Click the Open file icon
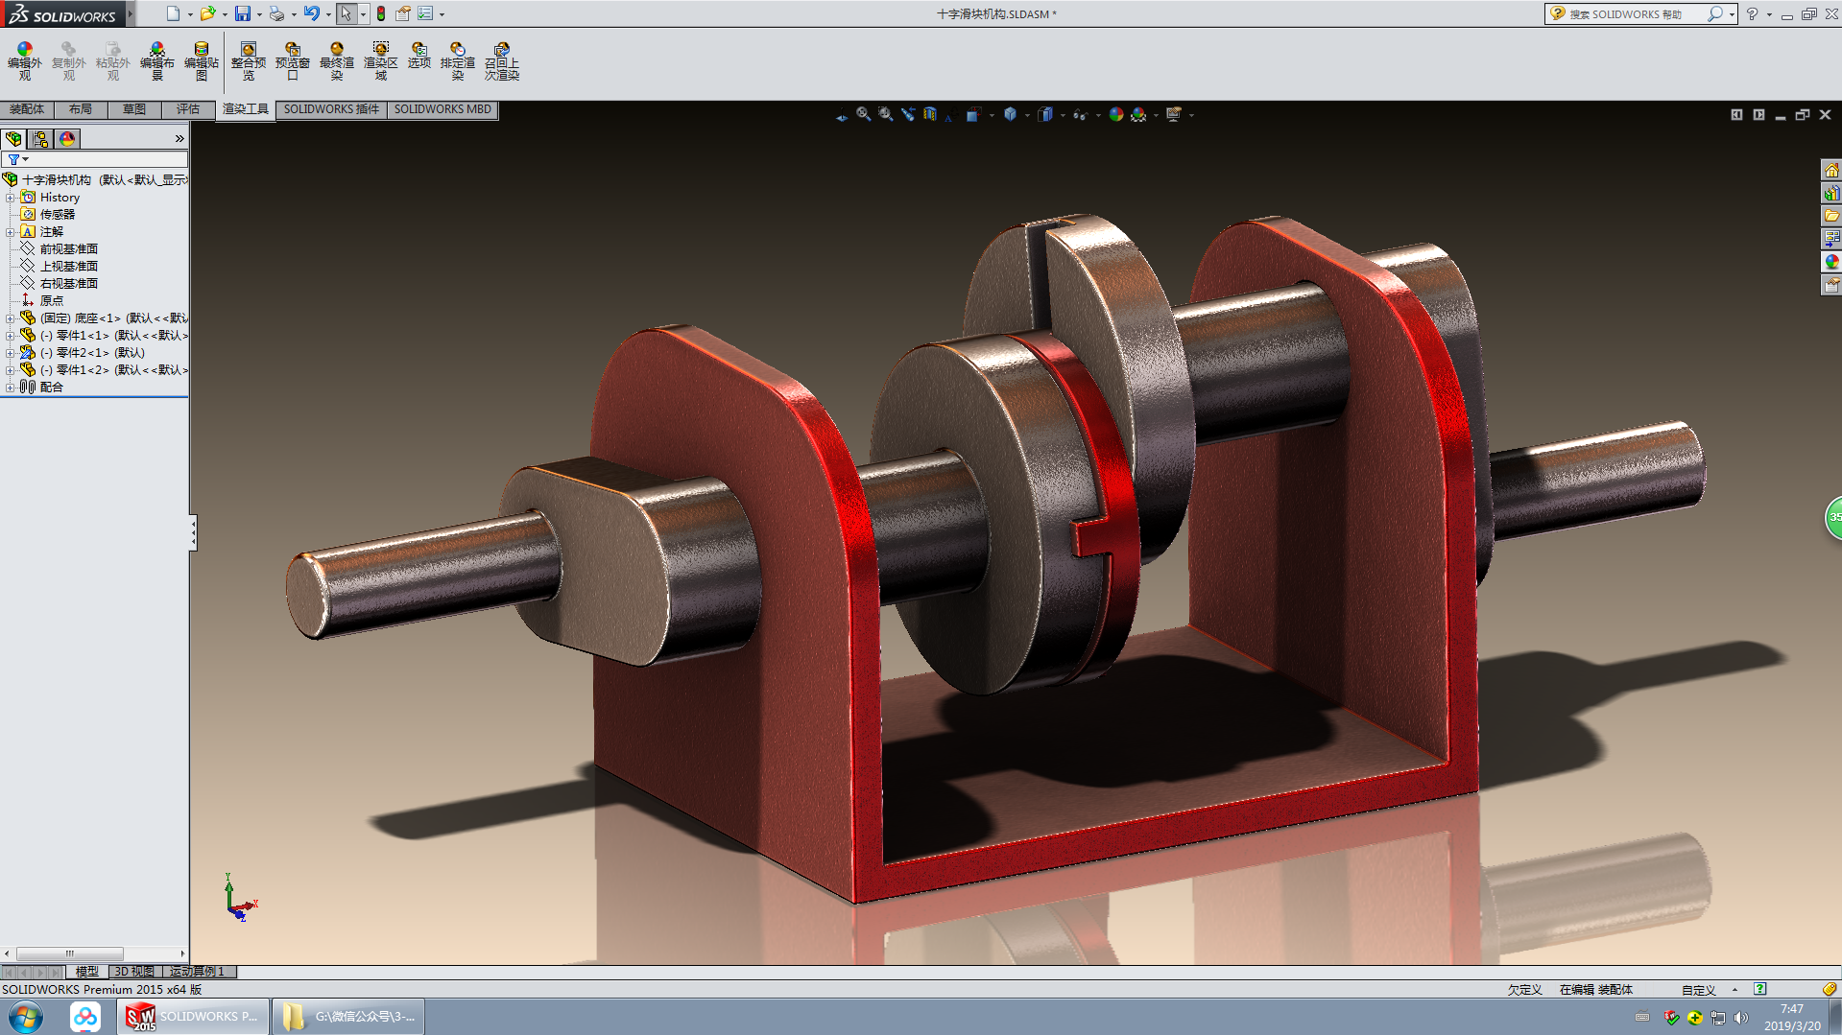The width and height of the screenshot is (1842, 1035). pyautogui.click(x=207, y=13)
